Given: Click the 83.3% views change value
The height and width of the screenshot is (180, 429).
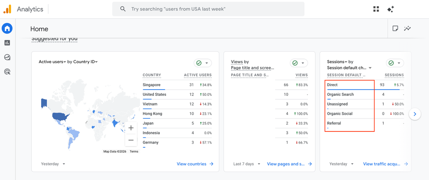Looking at the screenshot, I should 301,85.
